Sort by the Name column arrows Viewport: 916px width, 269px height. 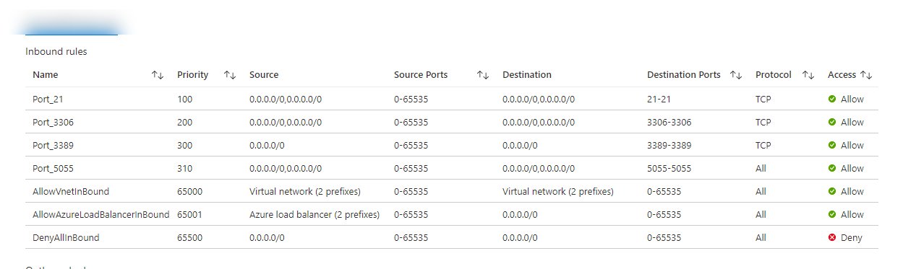pos(158,75)
